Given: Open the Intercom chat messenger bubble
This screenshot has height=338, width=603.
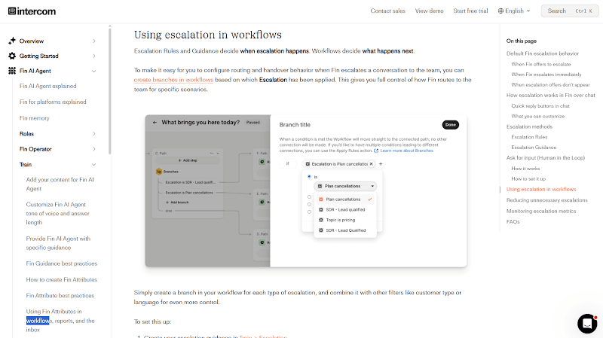Looking at the screenshot, I should [x=587, y=324].
